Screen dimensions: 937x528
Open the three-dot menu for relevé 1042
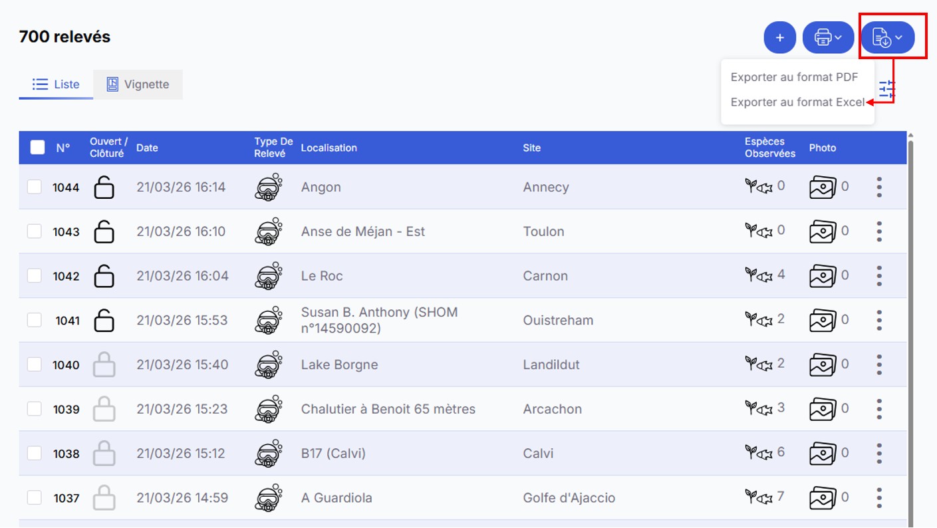click(879, 276)
